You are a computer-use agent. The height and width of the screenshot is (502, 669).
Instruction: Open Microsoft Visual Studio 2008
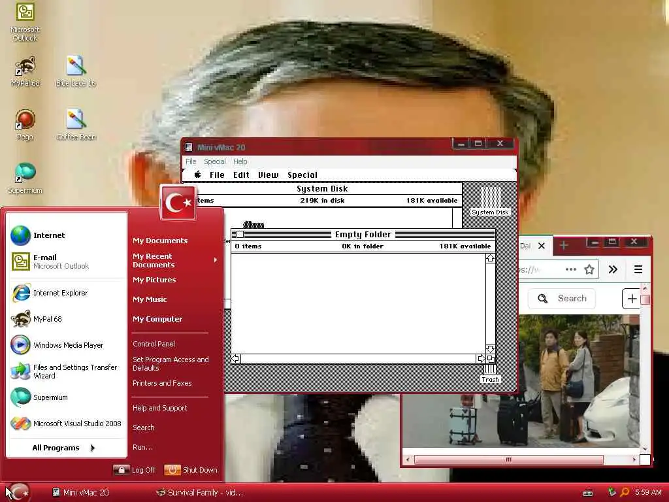tap(67, 424)
